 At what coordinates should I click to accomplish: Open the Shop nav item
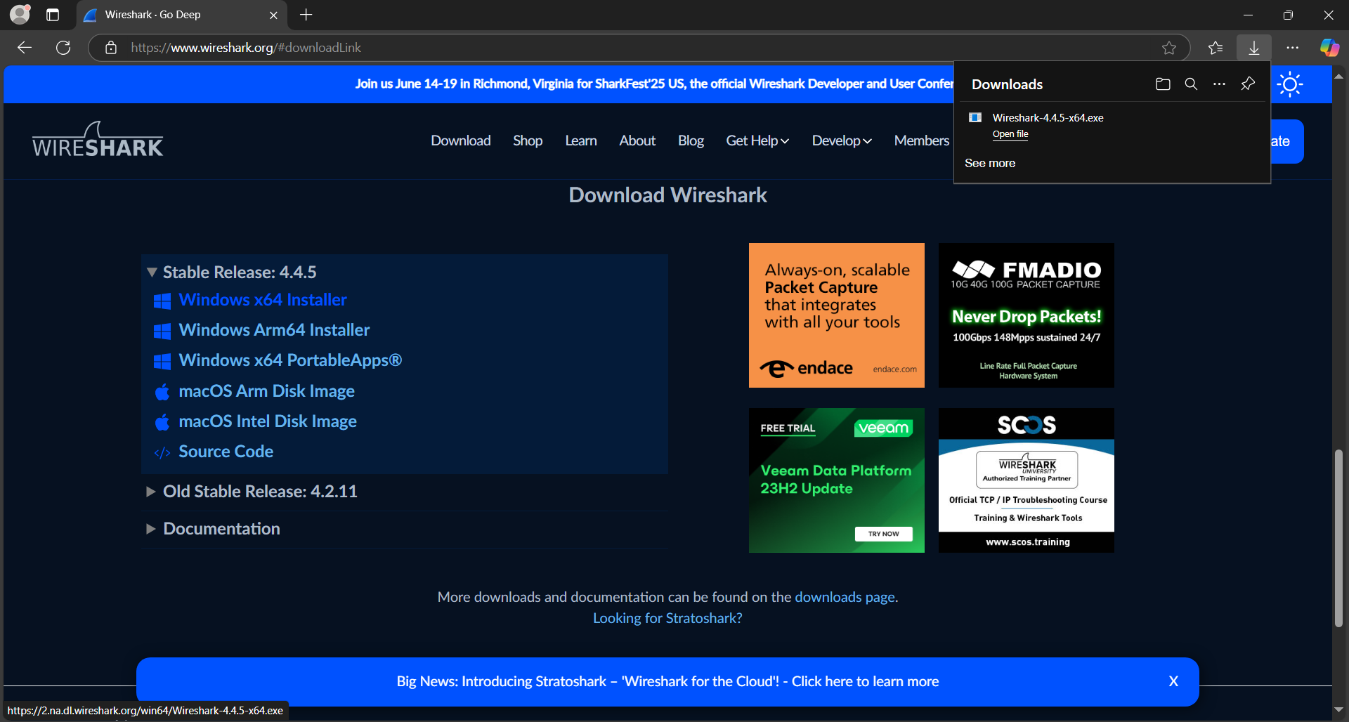click(528, 140)
